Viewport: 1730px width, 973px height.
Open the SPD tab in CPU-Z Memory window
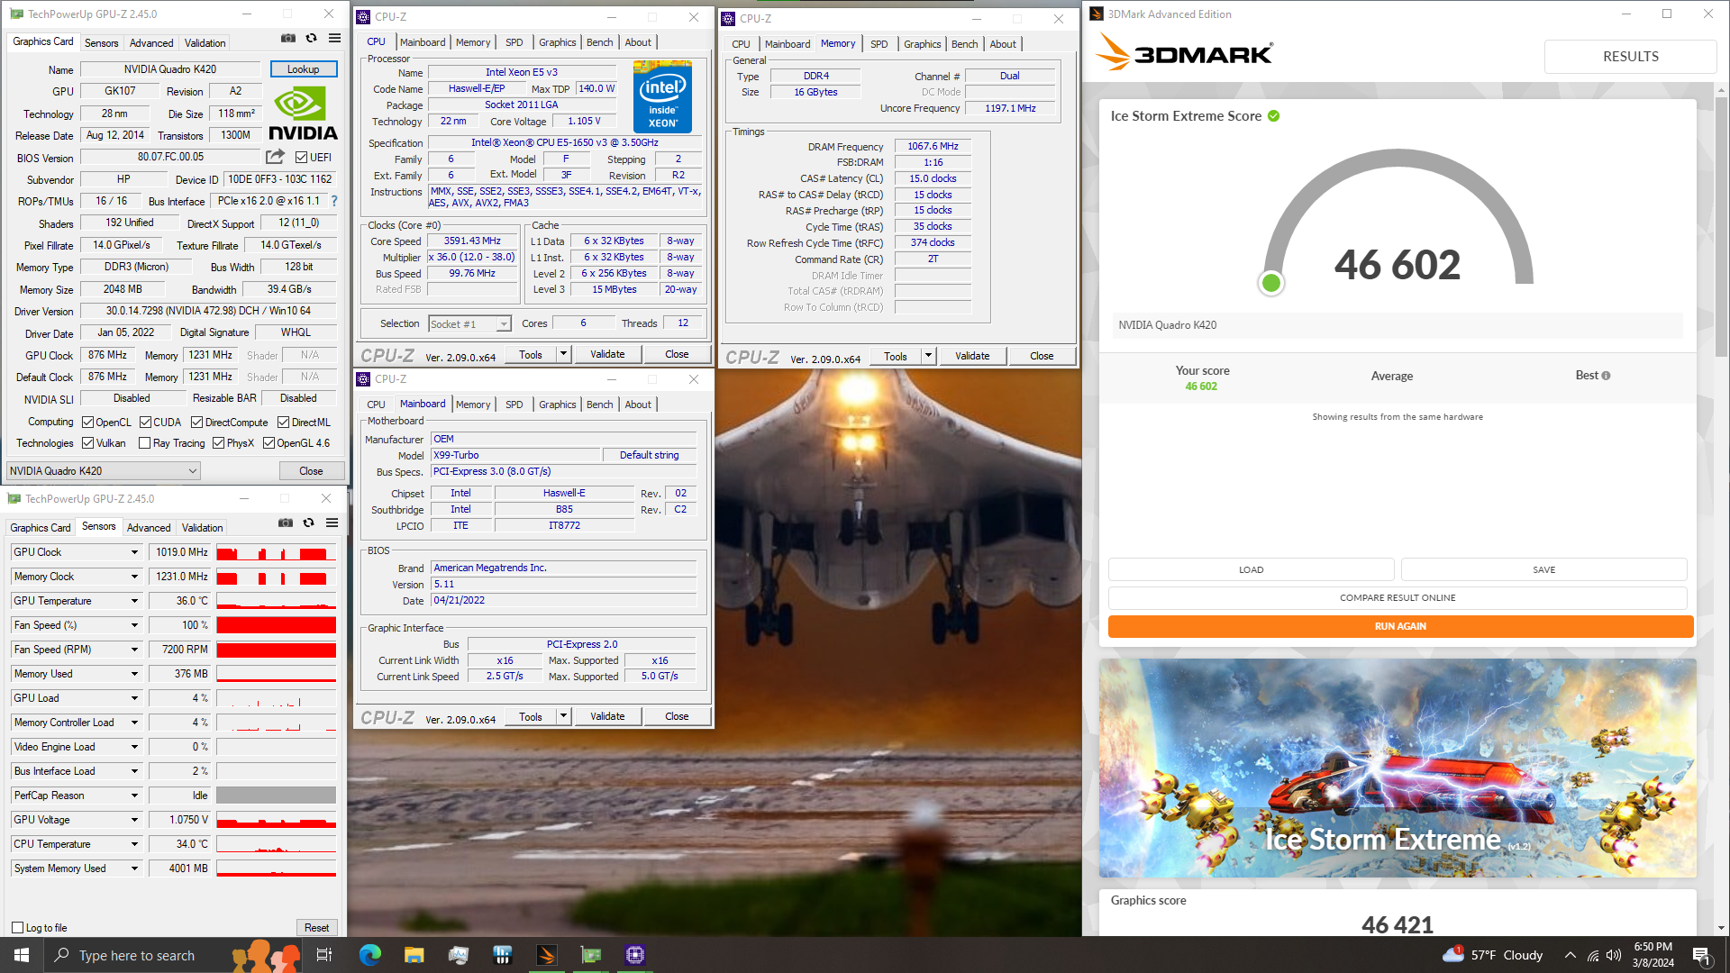[879, 44]
